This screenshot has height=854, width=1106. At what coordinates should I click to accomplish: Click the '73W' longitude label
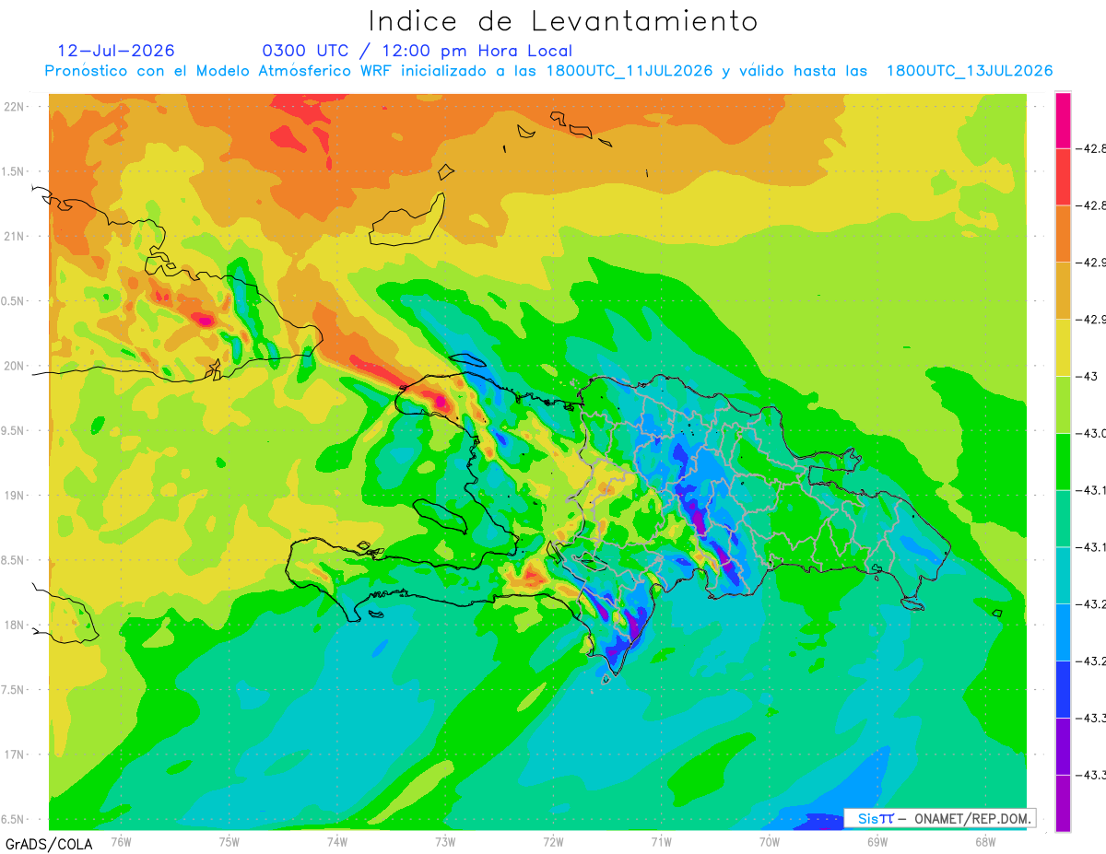pyautogui.click(x=445, y=840)
